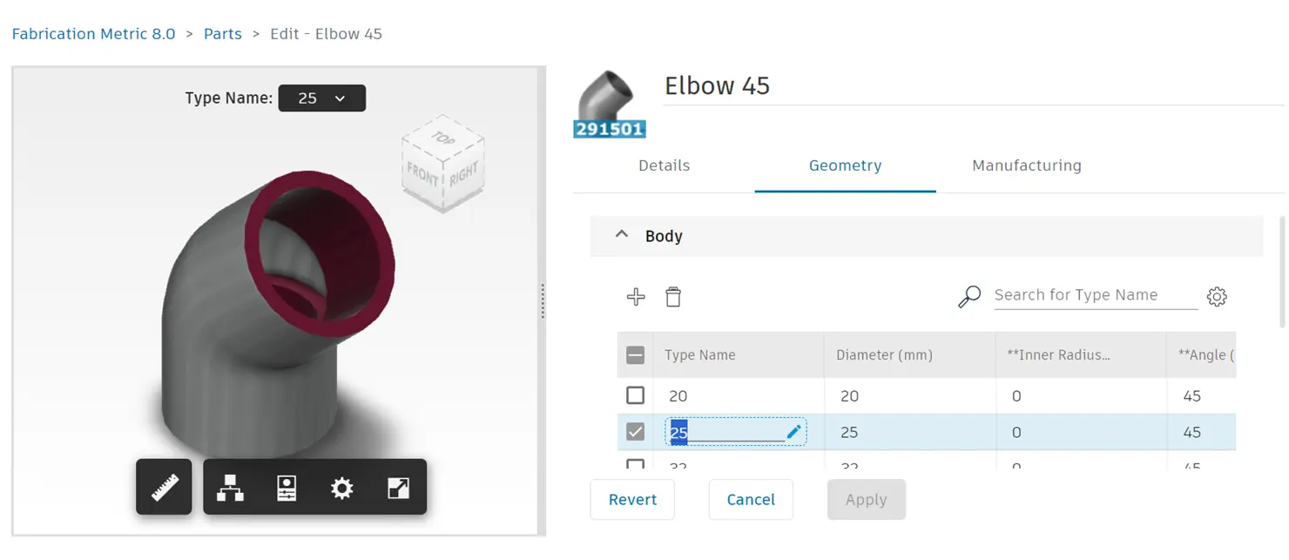Viewport: 1289px width, 560px height.
Task: Toggle the select-all checkbox in the table header
Action: pyautogui.click(x=635, y=354)
